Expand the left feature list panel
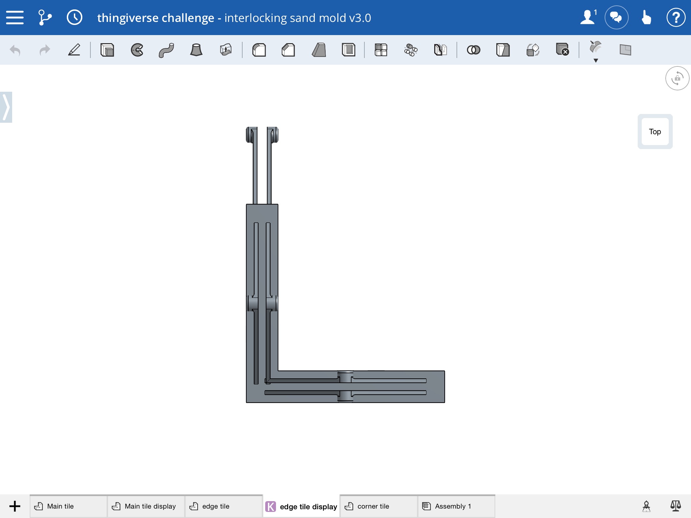 [x=6, y=107]
